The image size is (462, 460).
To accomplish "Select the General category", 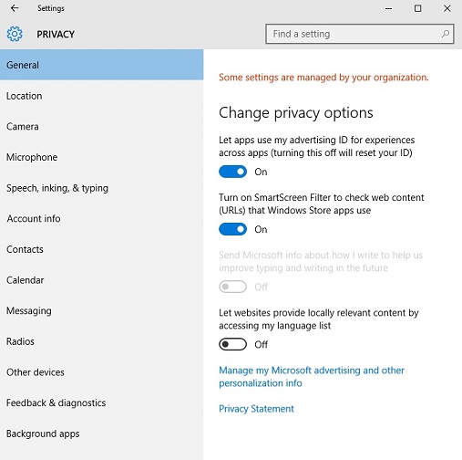I will 102,65.
